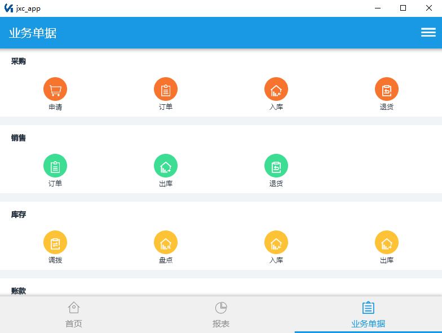The width and height of the screenshot is (442, 333).
Task: Click the jxc_app logo in title bar
Action: click(x=9, y=8)
